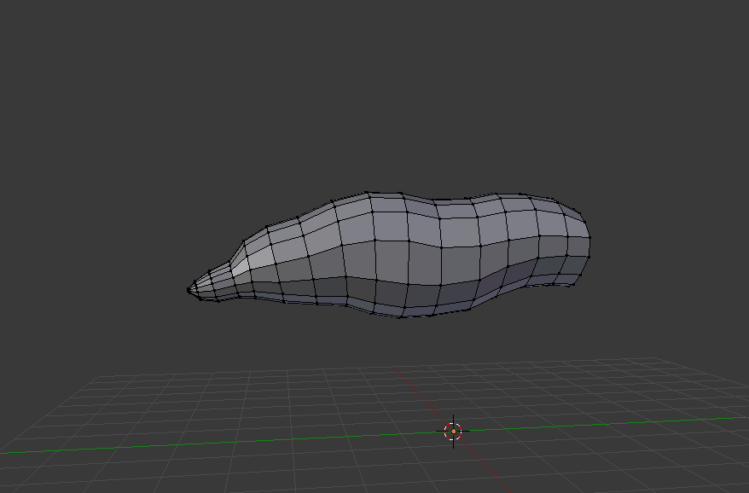Click the 3D cursor at the grid origin

click(x=453, y=431)
